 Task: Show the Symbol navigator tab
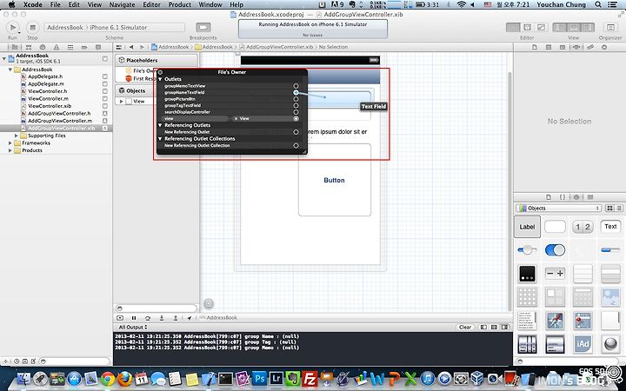(x=29, y=47)
